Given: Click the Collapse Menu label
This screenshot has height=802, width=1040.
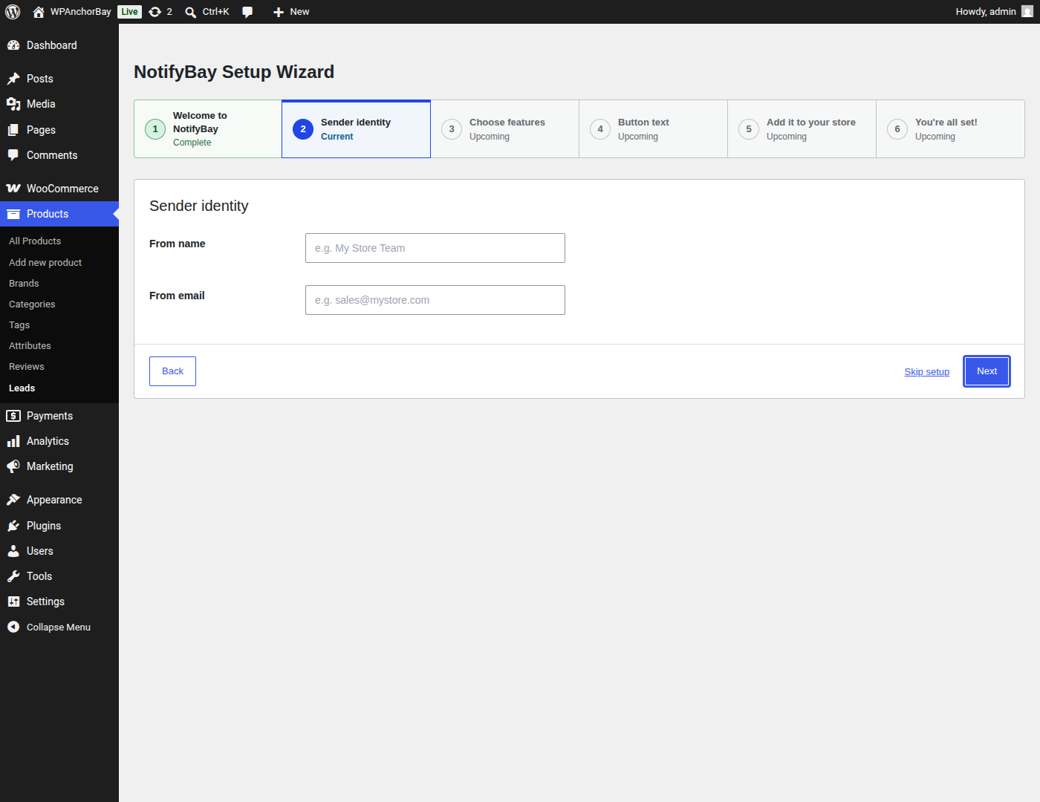Looking at the screenshot, I should tap(59, 627).
